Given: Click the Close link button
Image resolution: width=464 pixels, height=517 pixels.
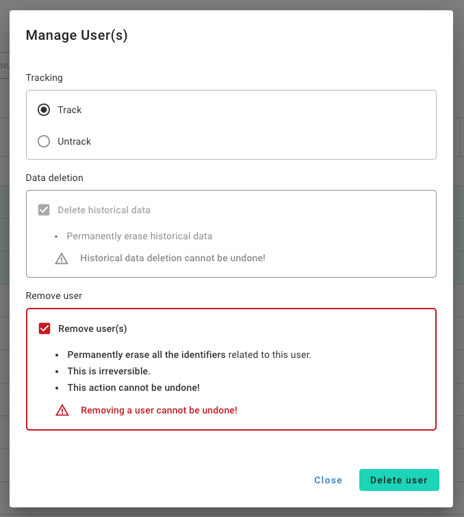Looking at the screenshot, I should click(328, 480).
